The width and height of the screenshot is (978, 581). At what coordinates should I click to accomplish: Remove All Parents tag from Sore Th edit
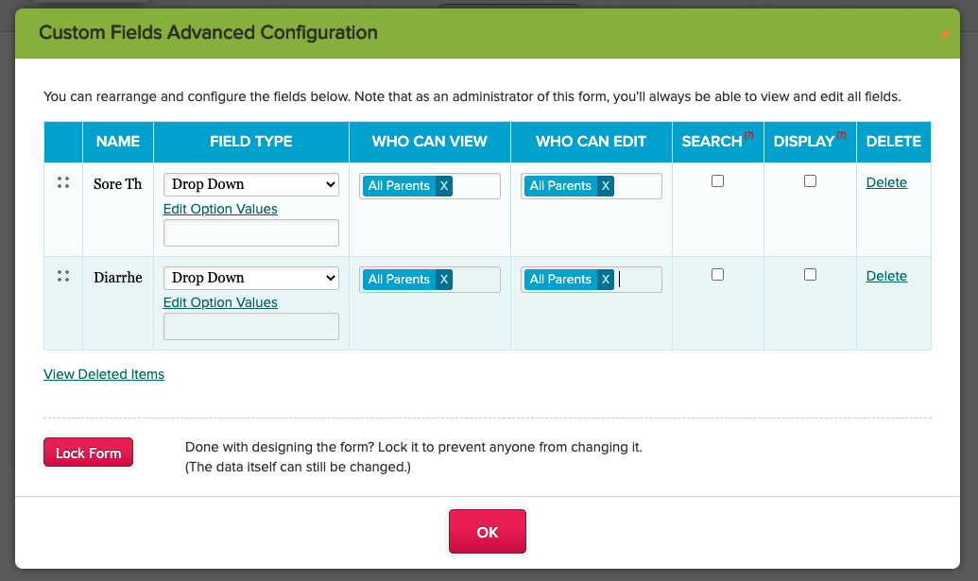click(605, 186)
